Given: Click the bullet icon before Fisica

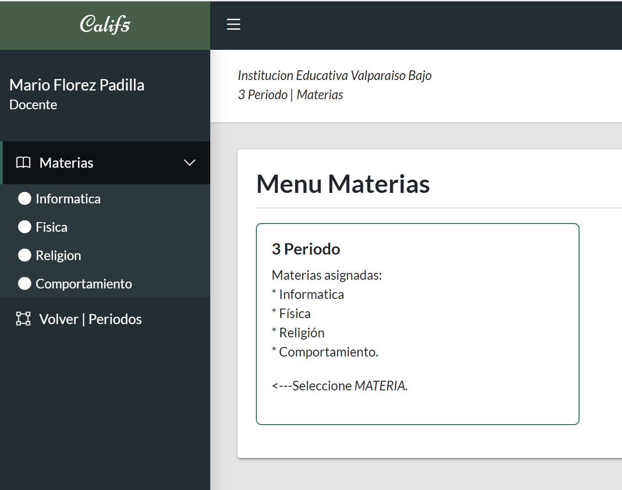Looking at the screenshot, I should (24, 227).
